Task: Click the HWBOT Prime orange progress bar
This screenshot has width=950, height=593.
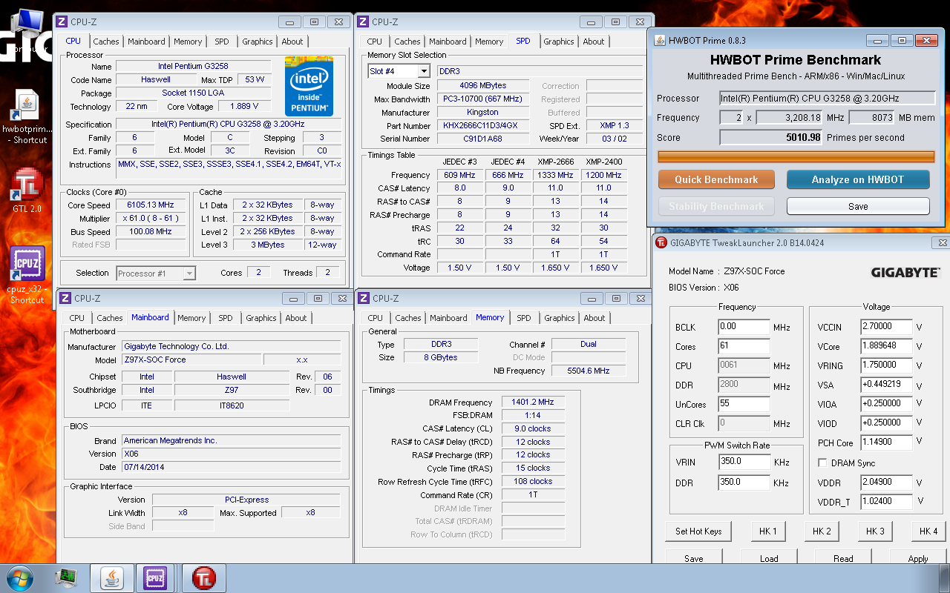Action: [x=796, y=156]
